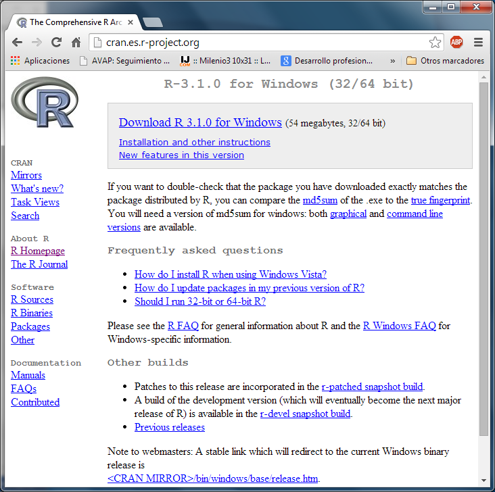
Task: Click the page icon in the address bar
Action: [98, 43]
